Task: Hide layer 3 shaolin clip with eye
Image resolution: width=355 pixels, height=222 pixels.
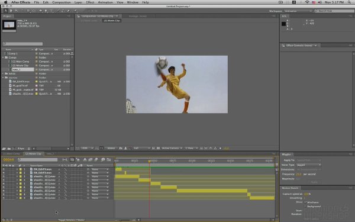Action: click(x=4, y=176)
